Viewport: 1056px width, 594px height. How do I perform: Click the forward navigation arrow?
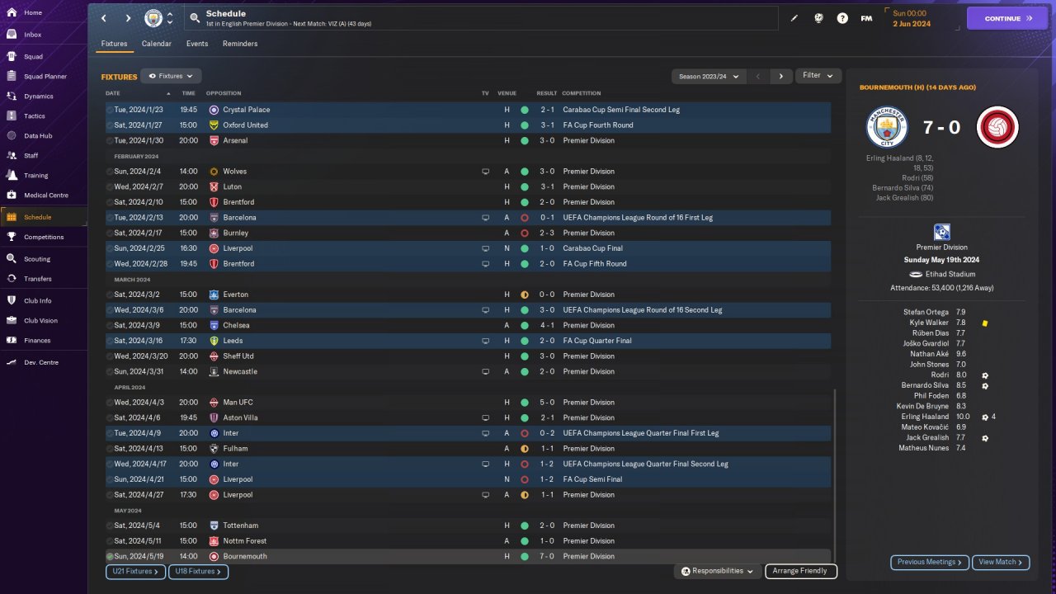click(128, 18)
